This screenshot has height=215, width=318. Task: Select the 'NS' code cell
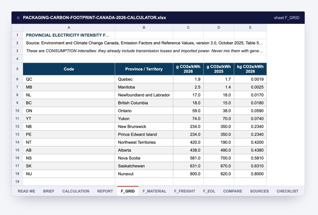click(69, 158)
